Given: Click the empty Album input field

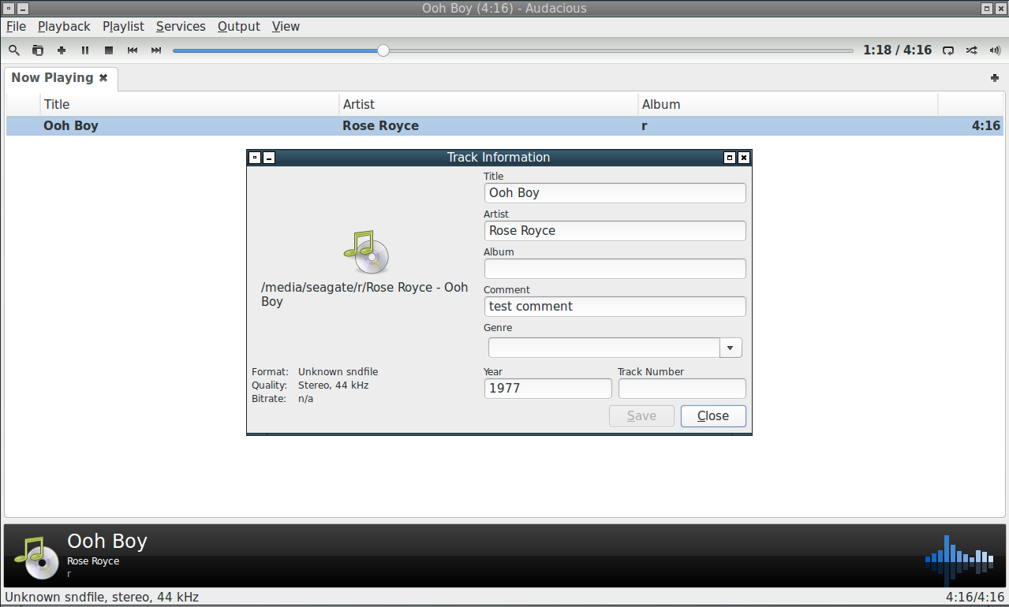Looking at the screenshot, I should pyautogui.click(x=615, y=269).
